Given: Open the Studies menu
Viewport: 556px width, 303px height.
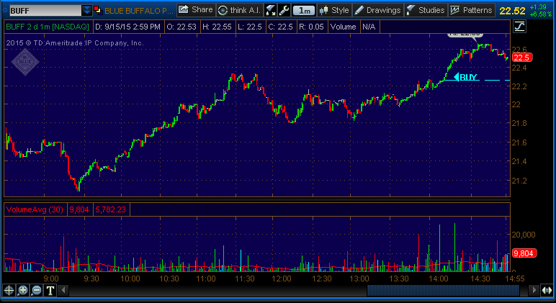Looking at the screenshot, I should 426,10.
